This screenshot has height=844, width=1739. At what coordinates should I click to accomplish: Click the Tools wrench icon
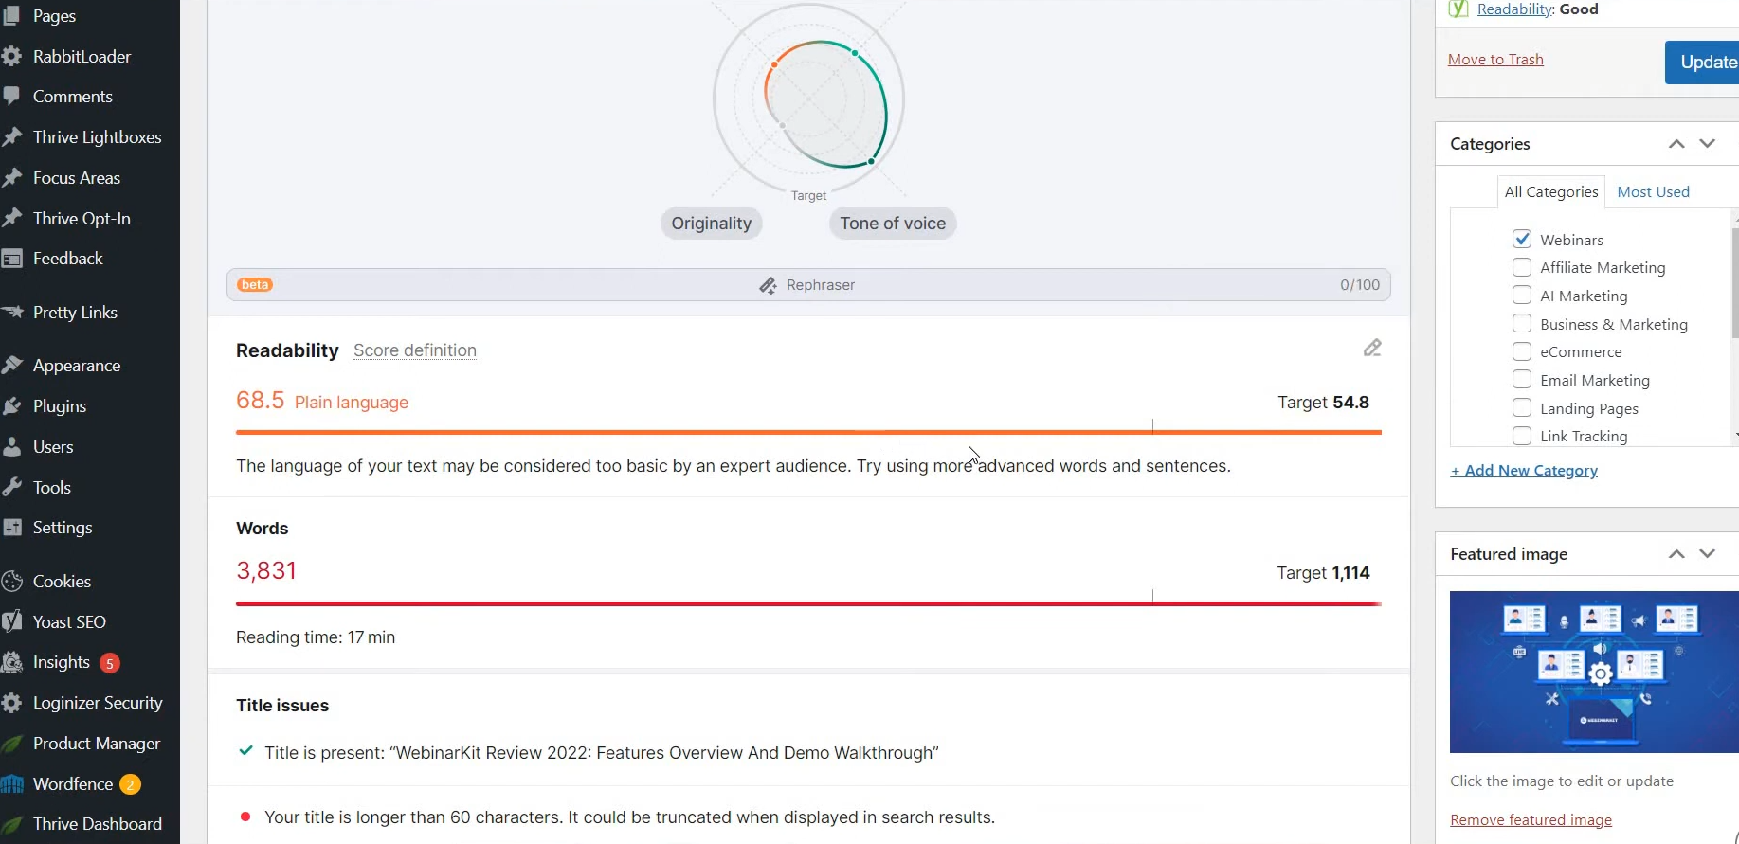11,488
